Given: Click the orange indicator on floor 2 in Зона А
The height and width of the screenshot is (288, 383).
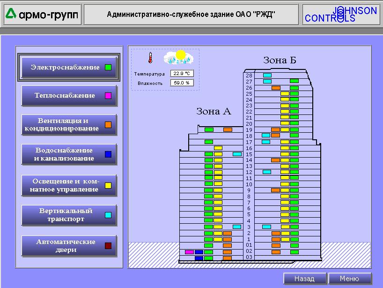Looking at the screenshot, I should click(227, 234).
